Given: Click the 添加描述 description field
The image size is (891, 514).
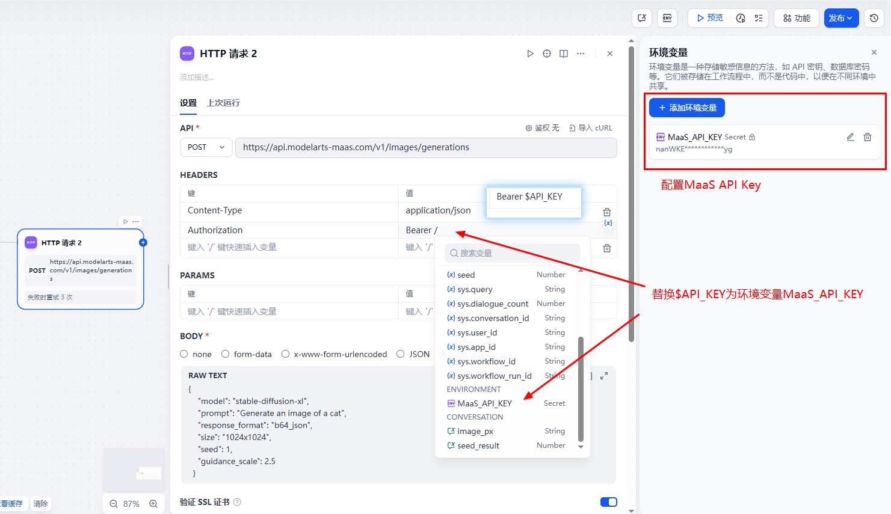Looking at the screenshot, I should coord(197,78).
